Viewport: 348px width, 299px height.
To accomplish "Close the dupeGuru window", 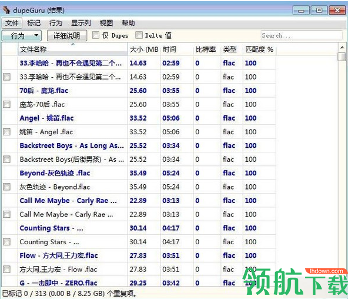I will click(x=337, y=10).
